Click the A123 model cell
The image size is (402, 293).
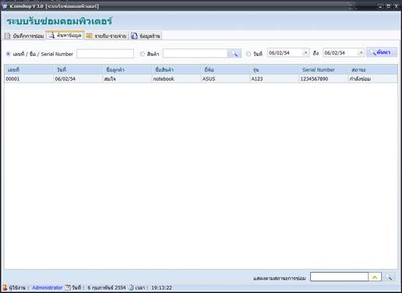(274, 79)
